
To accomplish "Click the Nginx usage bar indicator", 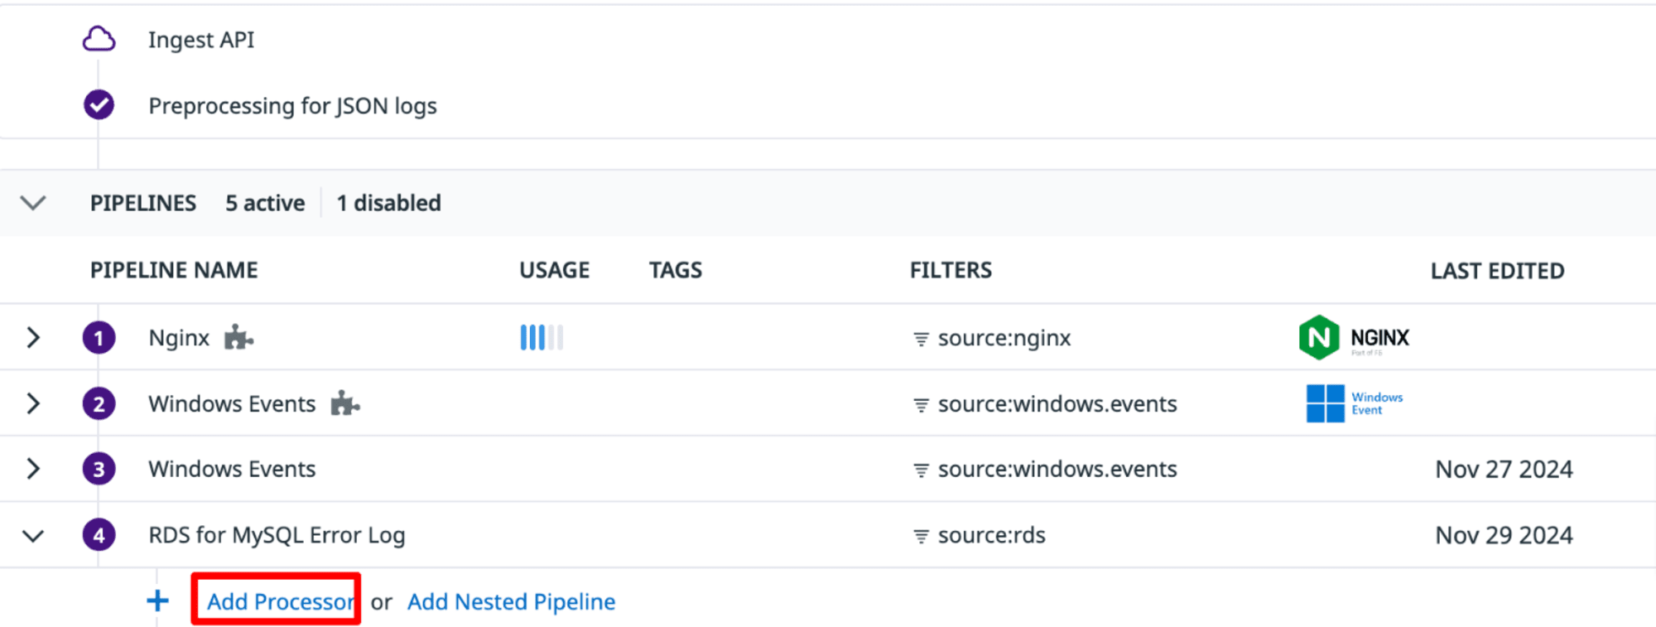I will [542, 337].
